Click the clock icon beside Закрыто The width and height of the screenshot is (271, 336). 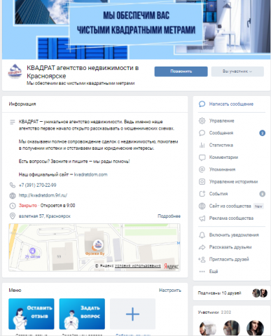pyautogui.click(x=13, y=206)
